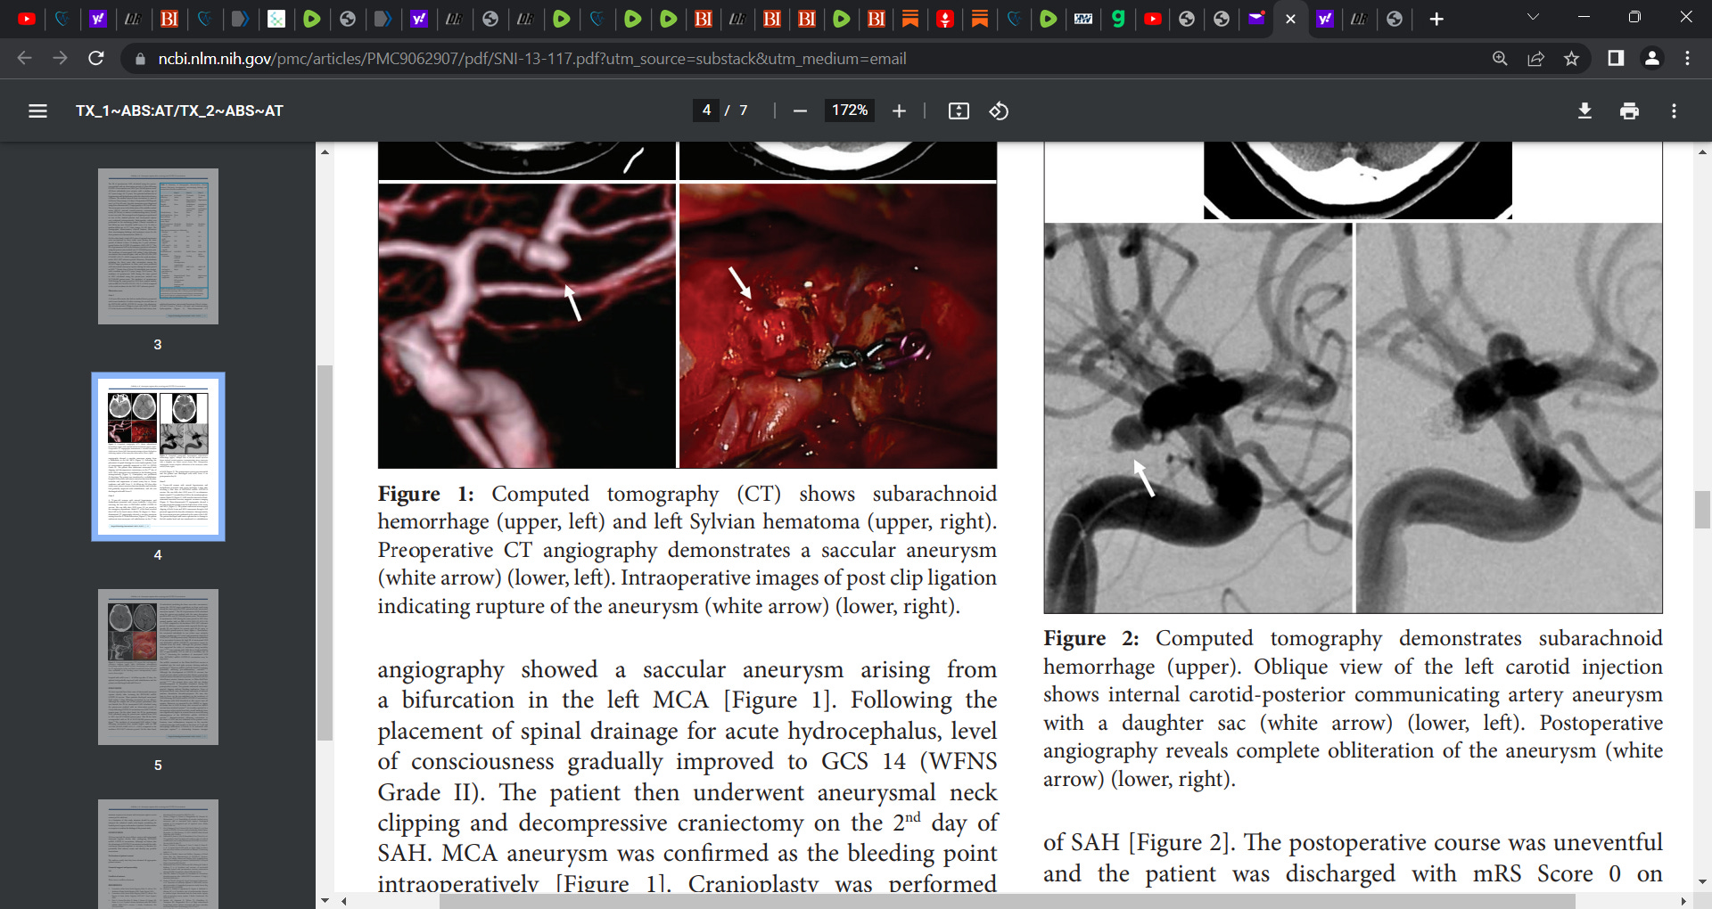Click the horizontal scrollbar handle
Screen dimensions: 1712x909
pyautogui.click(x=1008, y=901)
